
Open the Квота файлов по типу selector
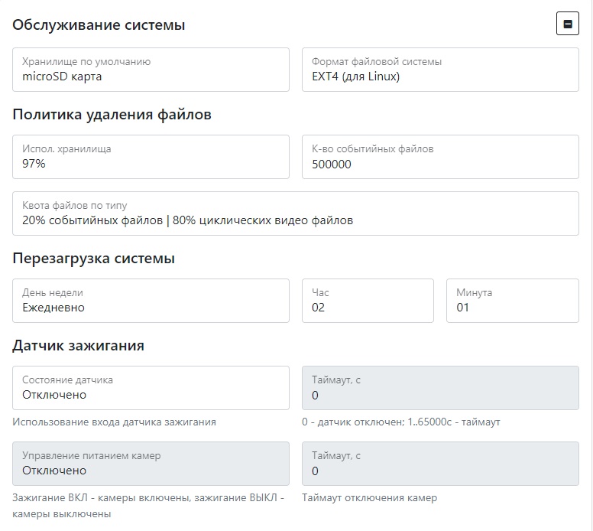click(296, 213)
